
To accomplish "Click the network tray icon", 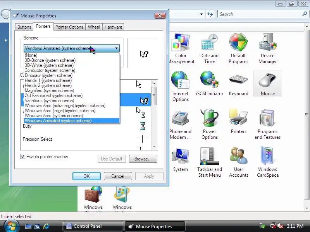I will tap(273, 226).
